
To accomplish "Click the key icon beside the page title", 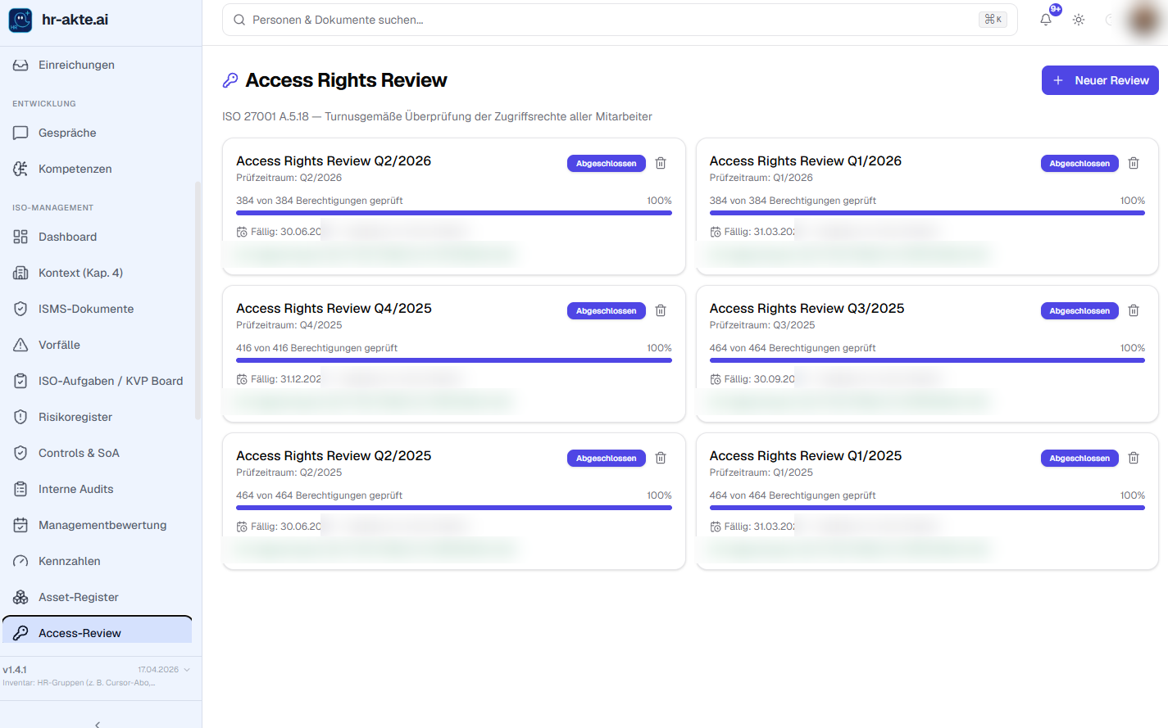I will (230, 80).
